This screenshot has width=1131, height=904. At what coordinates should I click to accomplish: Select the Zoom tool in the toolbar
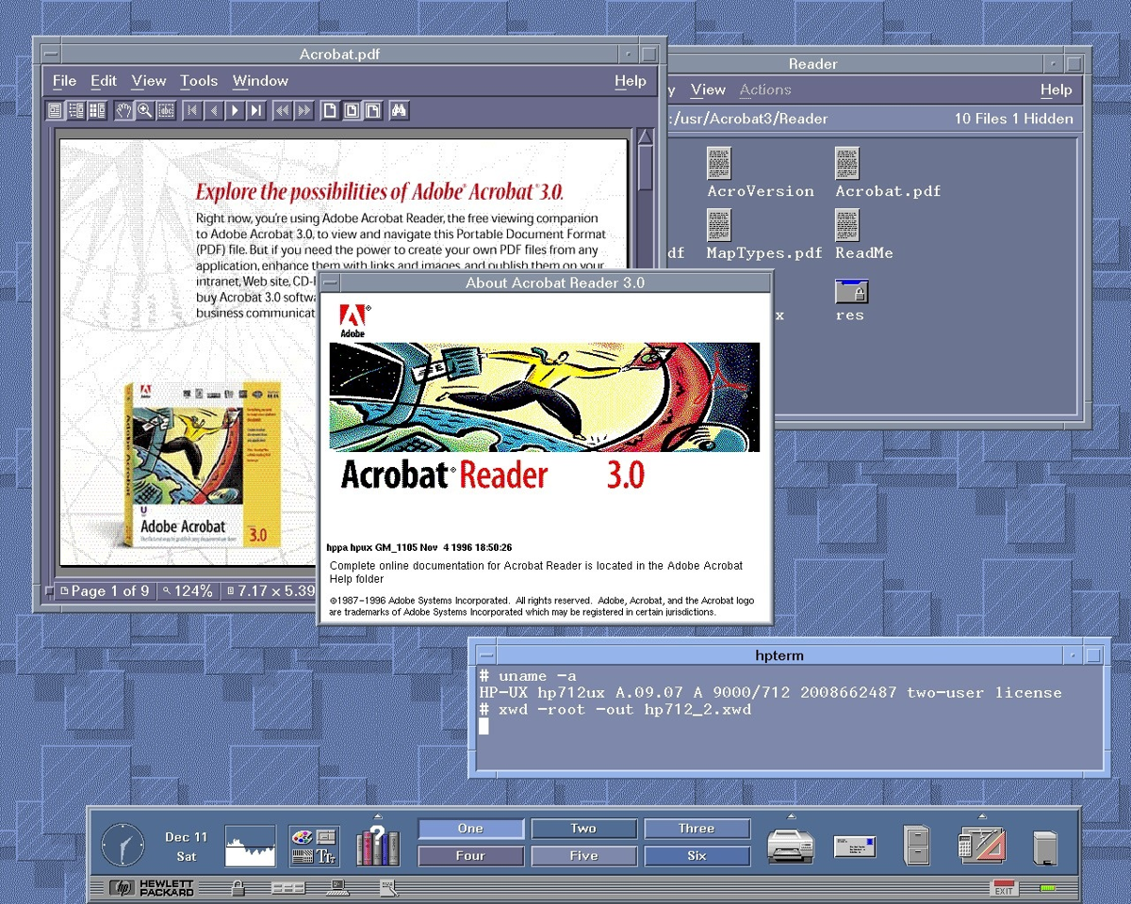click(144, 110)
